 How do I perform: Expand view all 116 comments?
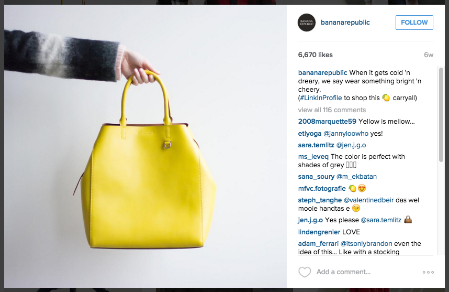point(332,110)
